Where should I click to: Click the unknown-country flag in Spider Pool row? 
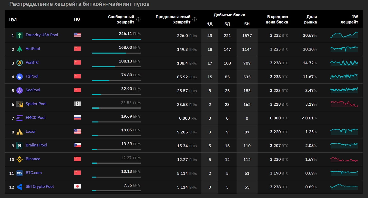(x=77, y=104)
